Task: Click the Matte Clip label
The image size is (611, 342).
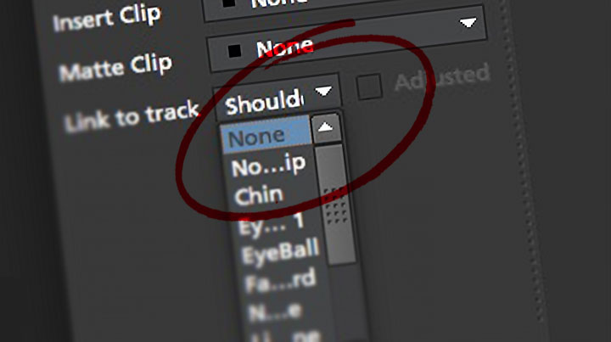Action: tap(115, 68)
